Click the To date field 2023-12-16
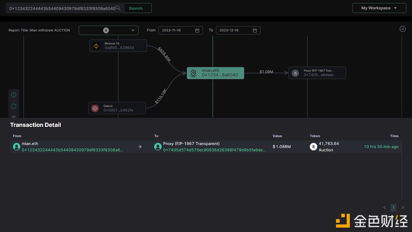 click(x=238, y=30)
